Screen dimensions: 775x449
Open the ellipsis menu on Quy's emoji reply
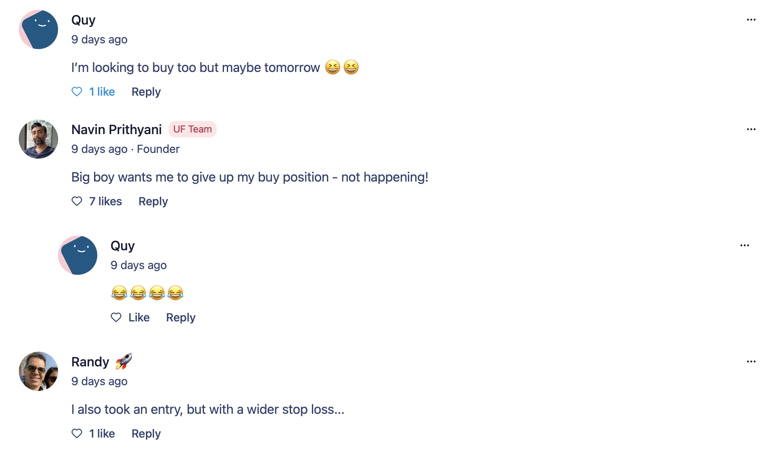pos(744,245)
